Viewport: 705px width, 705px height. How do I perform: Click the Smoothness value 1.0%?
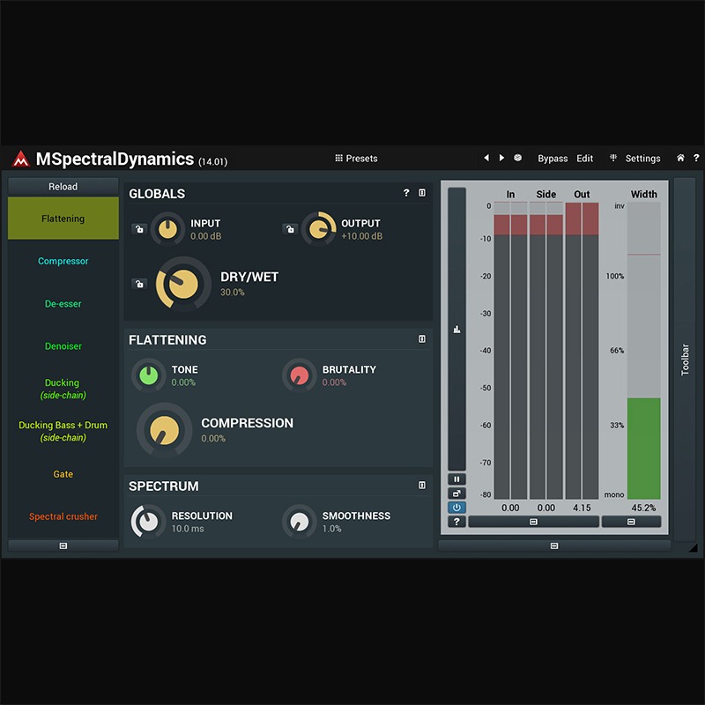(331, 529)
